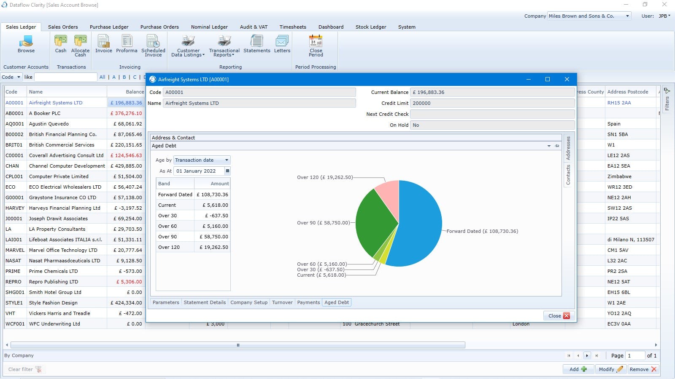
Task: Switch to the Parameters tab
Action: [x=166, y=302]
